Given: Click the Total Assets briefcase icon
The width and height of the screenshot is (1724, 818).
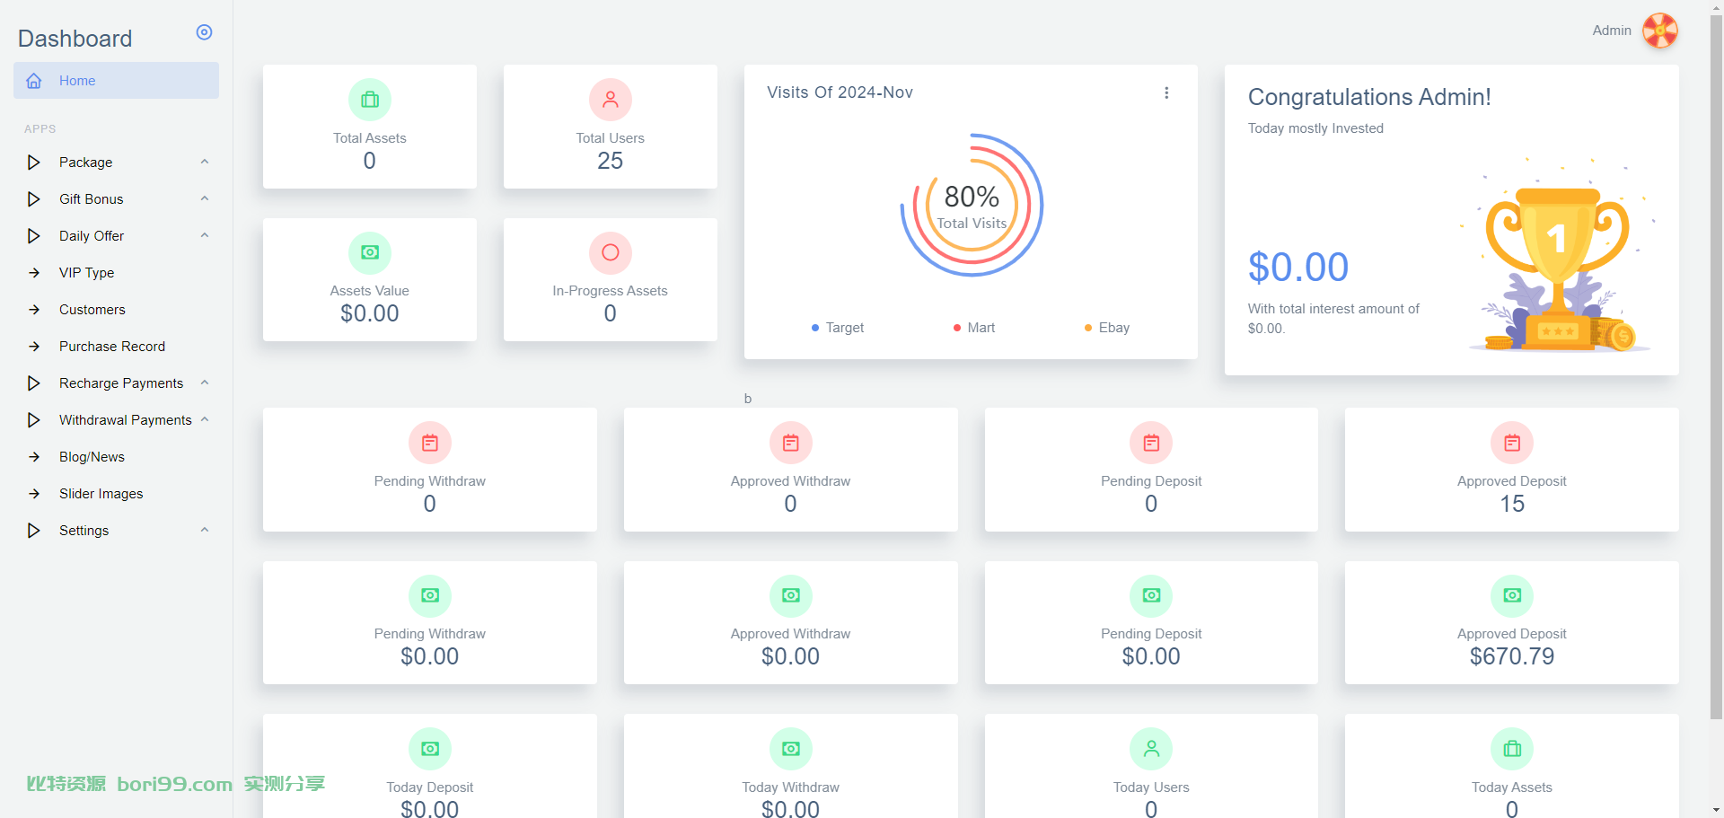Looking at the screenshot, I should point(370,100).
